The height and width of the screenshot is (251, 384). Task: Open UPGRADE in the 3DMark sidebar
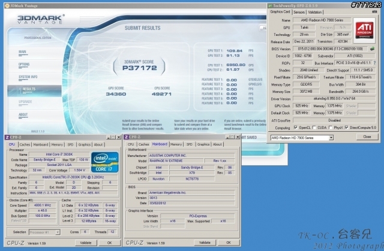[x=25, y=102]
